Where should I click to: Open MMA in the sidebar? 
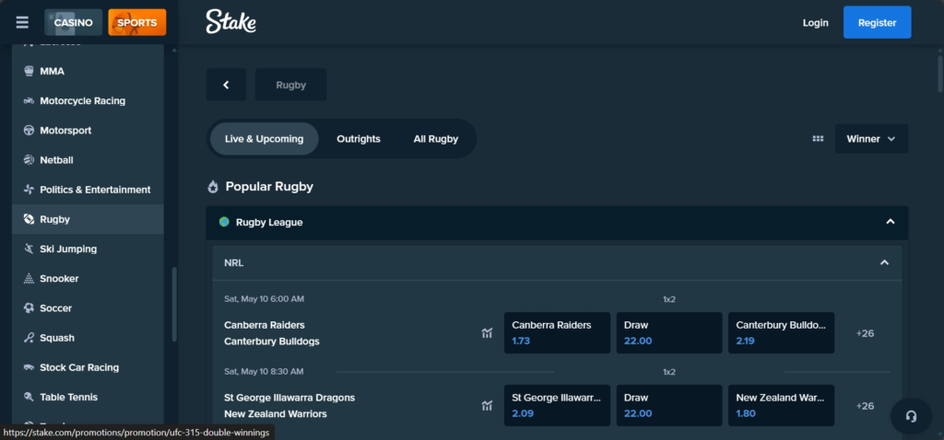click(88, 71)
